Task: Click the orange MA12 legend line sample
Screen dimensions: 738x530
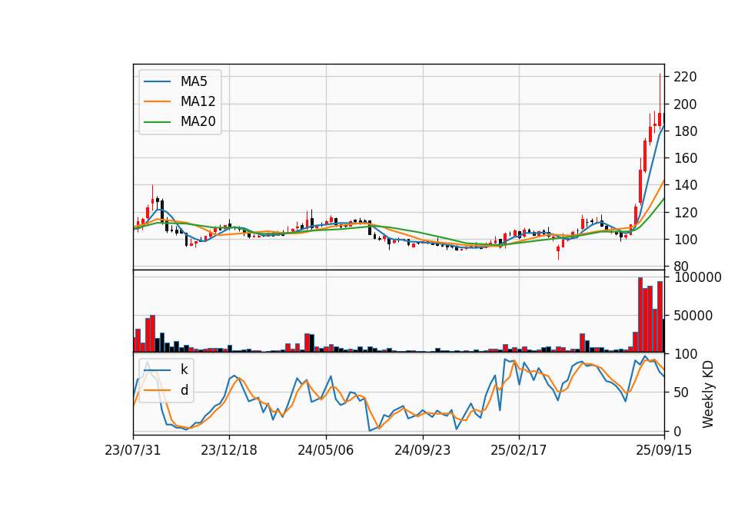Action: coord(157,101)
